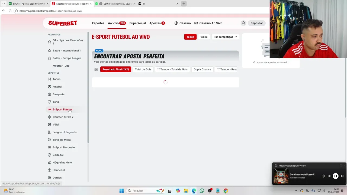Open Esportes in top navigation
Image resolution: width=347 pixels, height=195 pixels.
[x=98, y=23]
